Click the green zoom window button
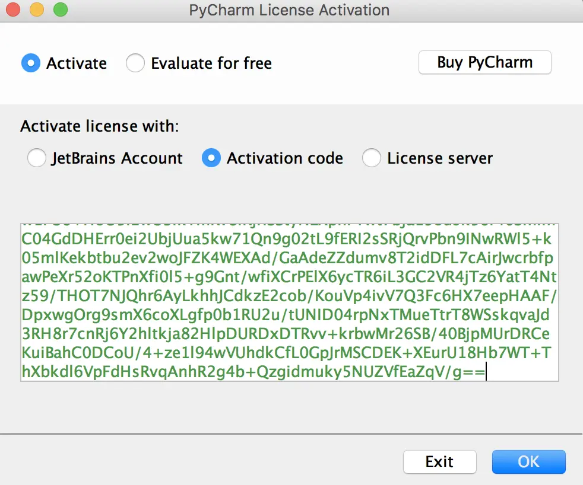This screenshot has height=485, width=583. point(61,9)
